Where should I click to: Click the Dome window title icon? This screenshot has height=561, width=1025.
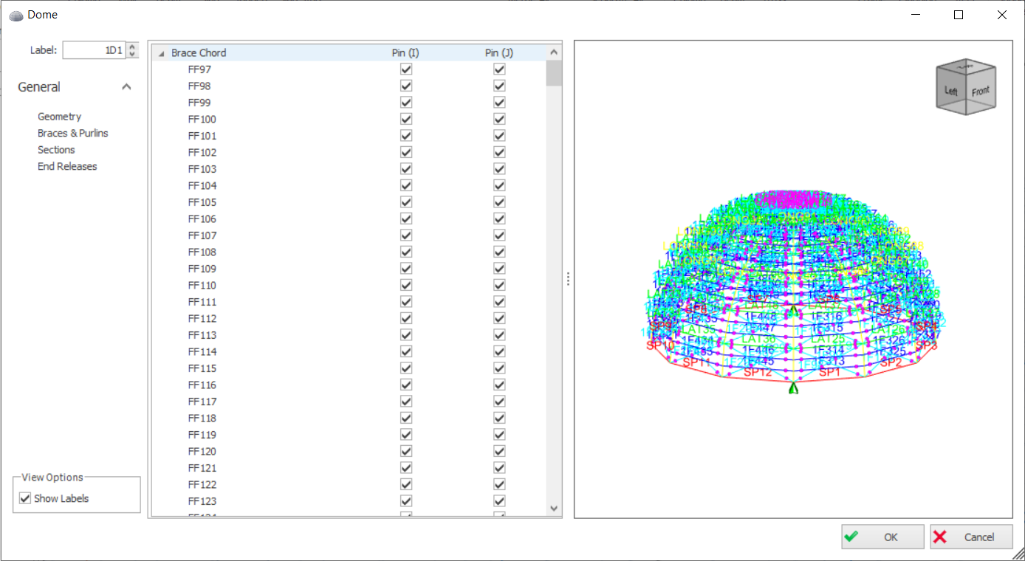point(16,15)
